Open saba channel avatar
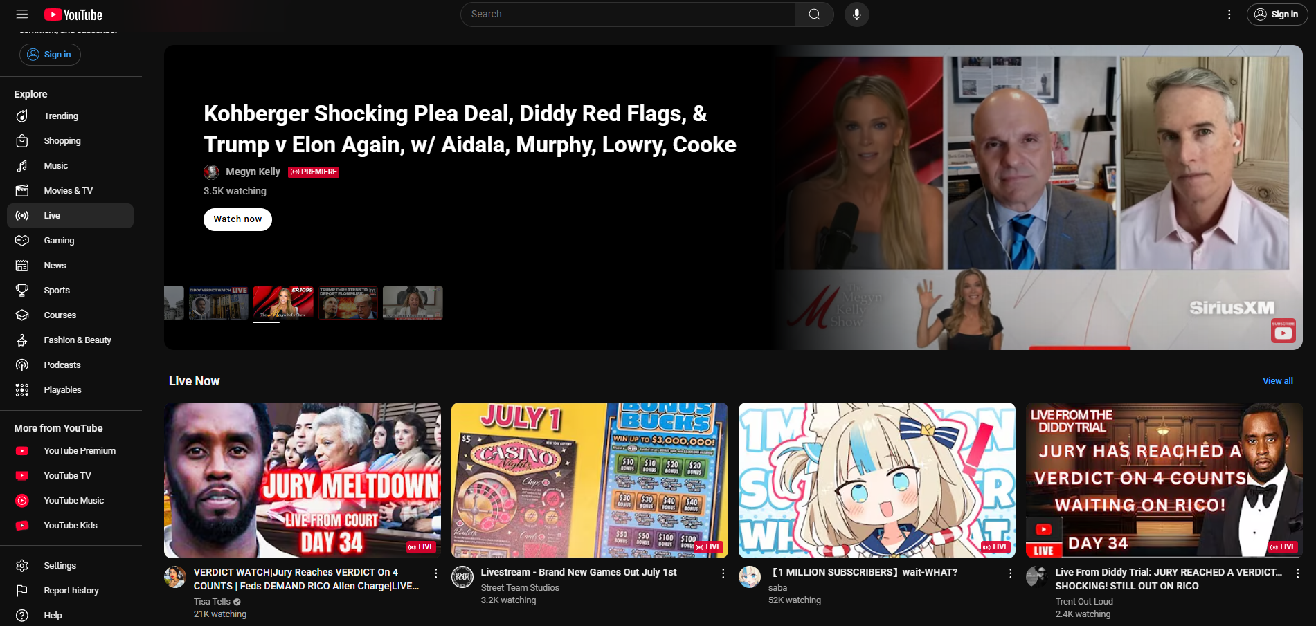The height and width of the screenshot is (626, 1316). (750, 577)
